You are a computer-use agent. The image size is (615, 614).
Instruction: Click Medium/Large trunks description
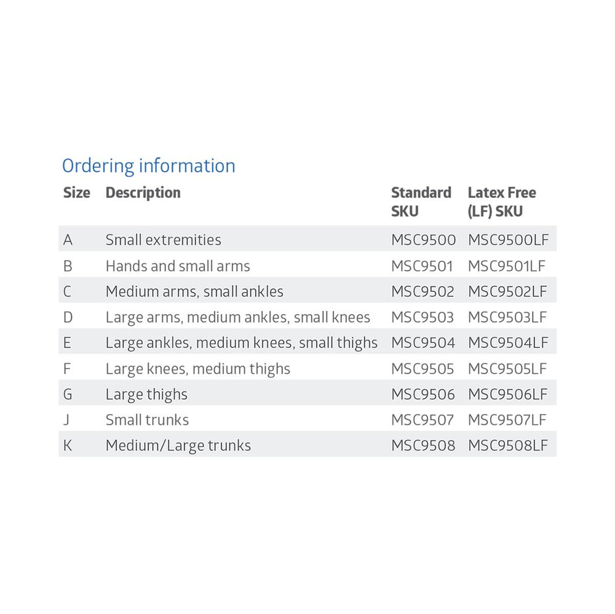178,446
